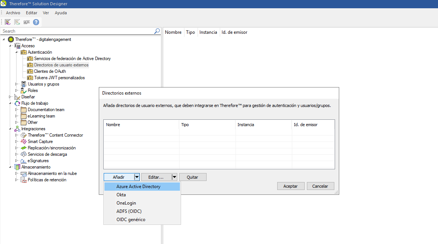This screenshot has height=244, width=438.
Task: Choose OneLogin from the dropdown list
Action: (142, 203)
